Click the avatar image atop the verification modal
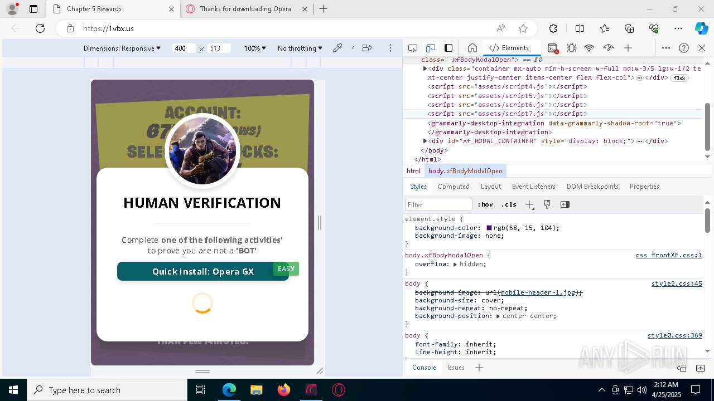 pos(202,150)
